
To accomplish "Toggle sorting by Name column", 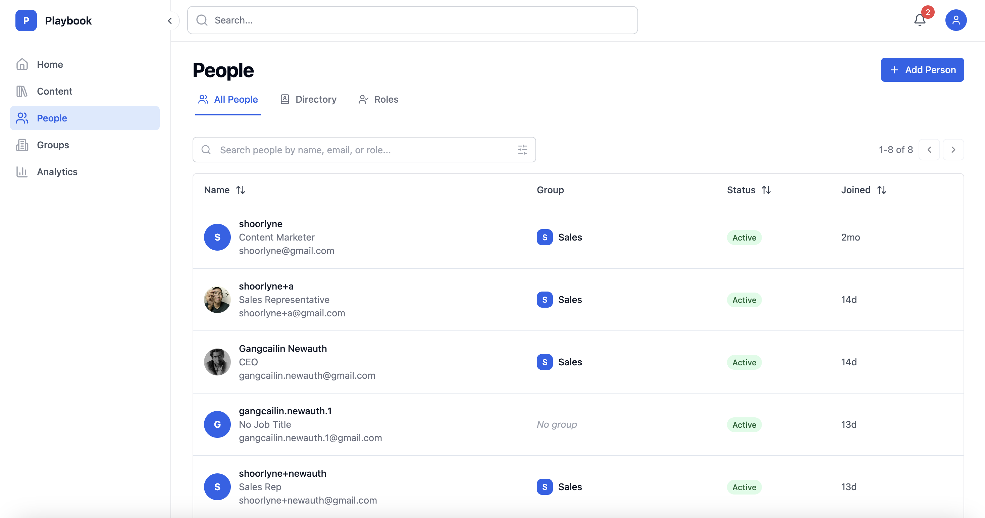I will click(241, 190).
